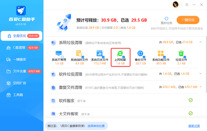Click the user avatar icon
The height and width of the screenshot is (131, 207).
176,4
